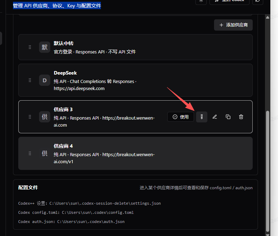Add a new provider via 添加供应商
The image size is (278, 236).
click(233, 25)
